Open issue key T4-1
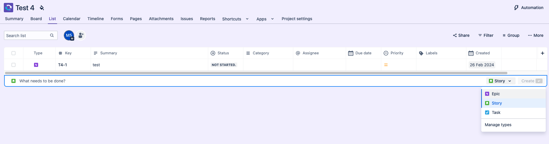The width and height of the screenshot is (549, 144). (x=62, y=65)
